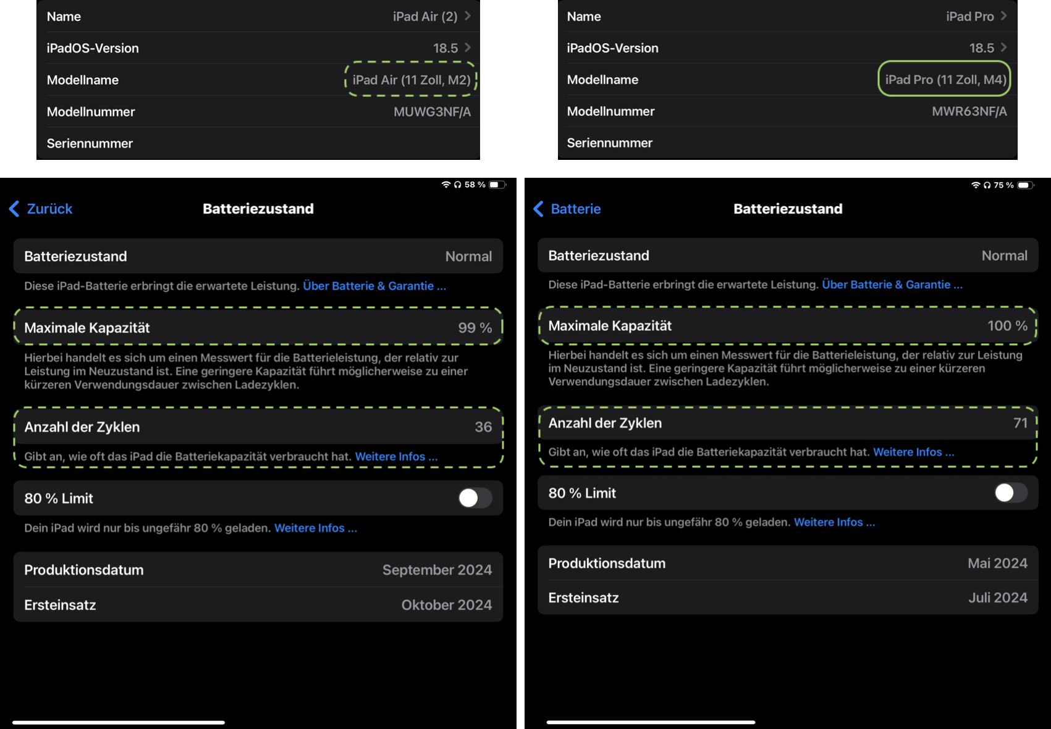Image resolution: width=1051 pixels, height=729 pixels.
Task: Select the model name iPad Air (11 Zoll, M2)
Action: (x=412, y=80)
